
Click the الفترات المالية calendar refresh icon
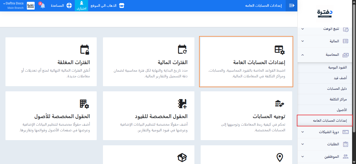click(182, 50)
